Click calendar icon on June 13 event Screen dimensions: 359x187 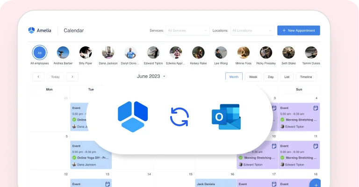point(108,184)
